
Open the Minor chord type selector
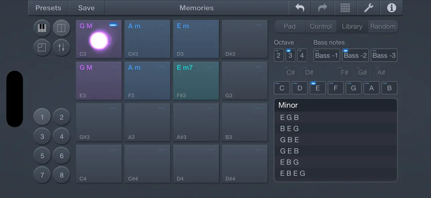[335, 105]
